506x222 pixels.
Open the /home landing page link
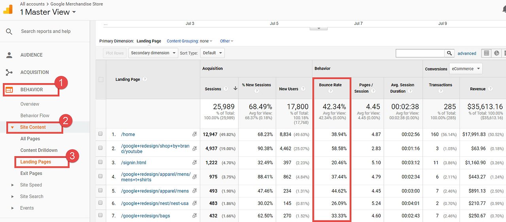128,134
